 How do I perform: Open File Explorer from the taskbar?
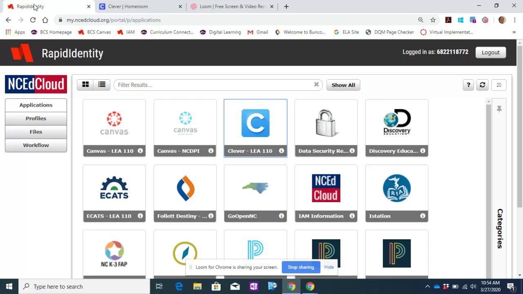(x=197, y=287)
